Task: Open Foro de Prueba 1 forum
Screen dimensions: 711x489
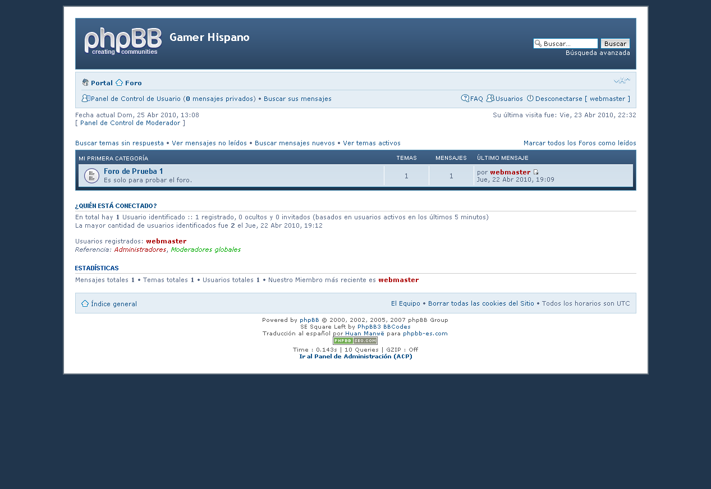Action: pos(134,171)
